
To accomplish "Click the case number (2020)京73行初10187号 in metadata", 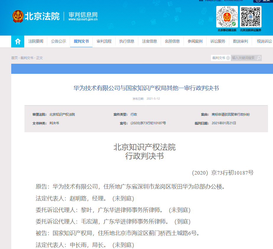I will click(148, 123).
